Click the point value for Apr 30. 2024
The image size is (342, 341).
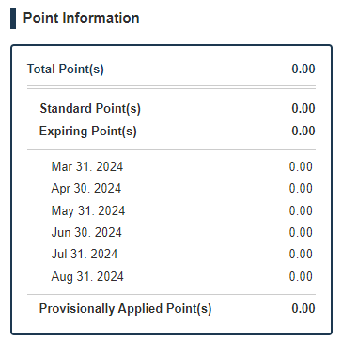click(x=301, y=189)
